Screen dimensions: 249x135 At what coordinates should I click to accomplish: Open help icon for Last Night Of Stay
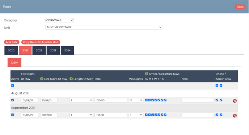[42, 79]
